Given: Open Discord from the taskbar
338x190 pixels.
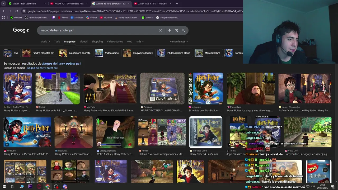Looking at the screenshot, I should 65,187.
